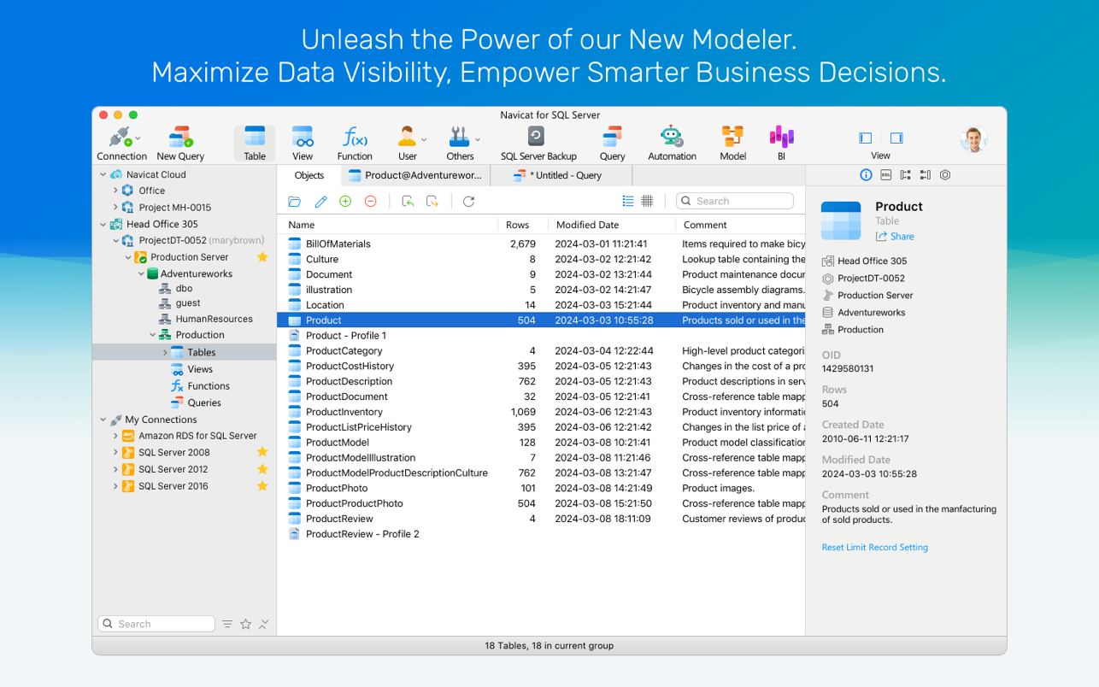Image resolution: width=1099 pixels, height=687 pixels.
Task: Select the Functions node in tree
Action: tap(200, 385)
